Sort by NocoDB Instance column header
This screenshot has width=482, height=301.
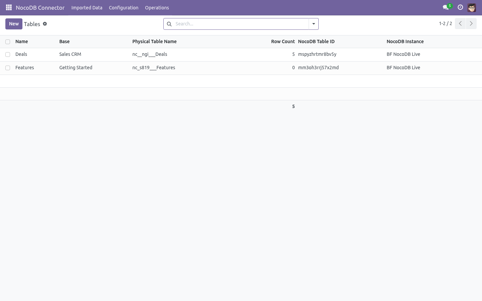coord(405,41)
